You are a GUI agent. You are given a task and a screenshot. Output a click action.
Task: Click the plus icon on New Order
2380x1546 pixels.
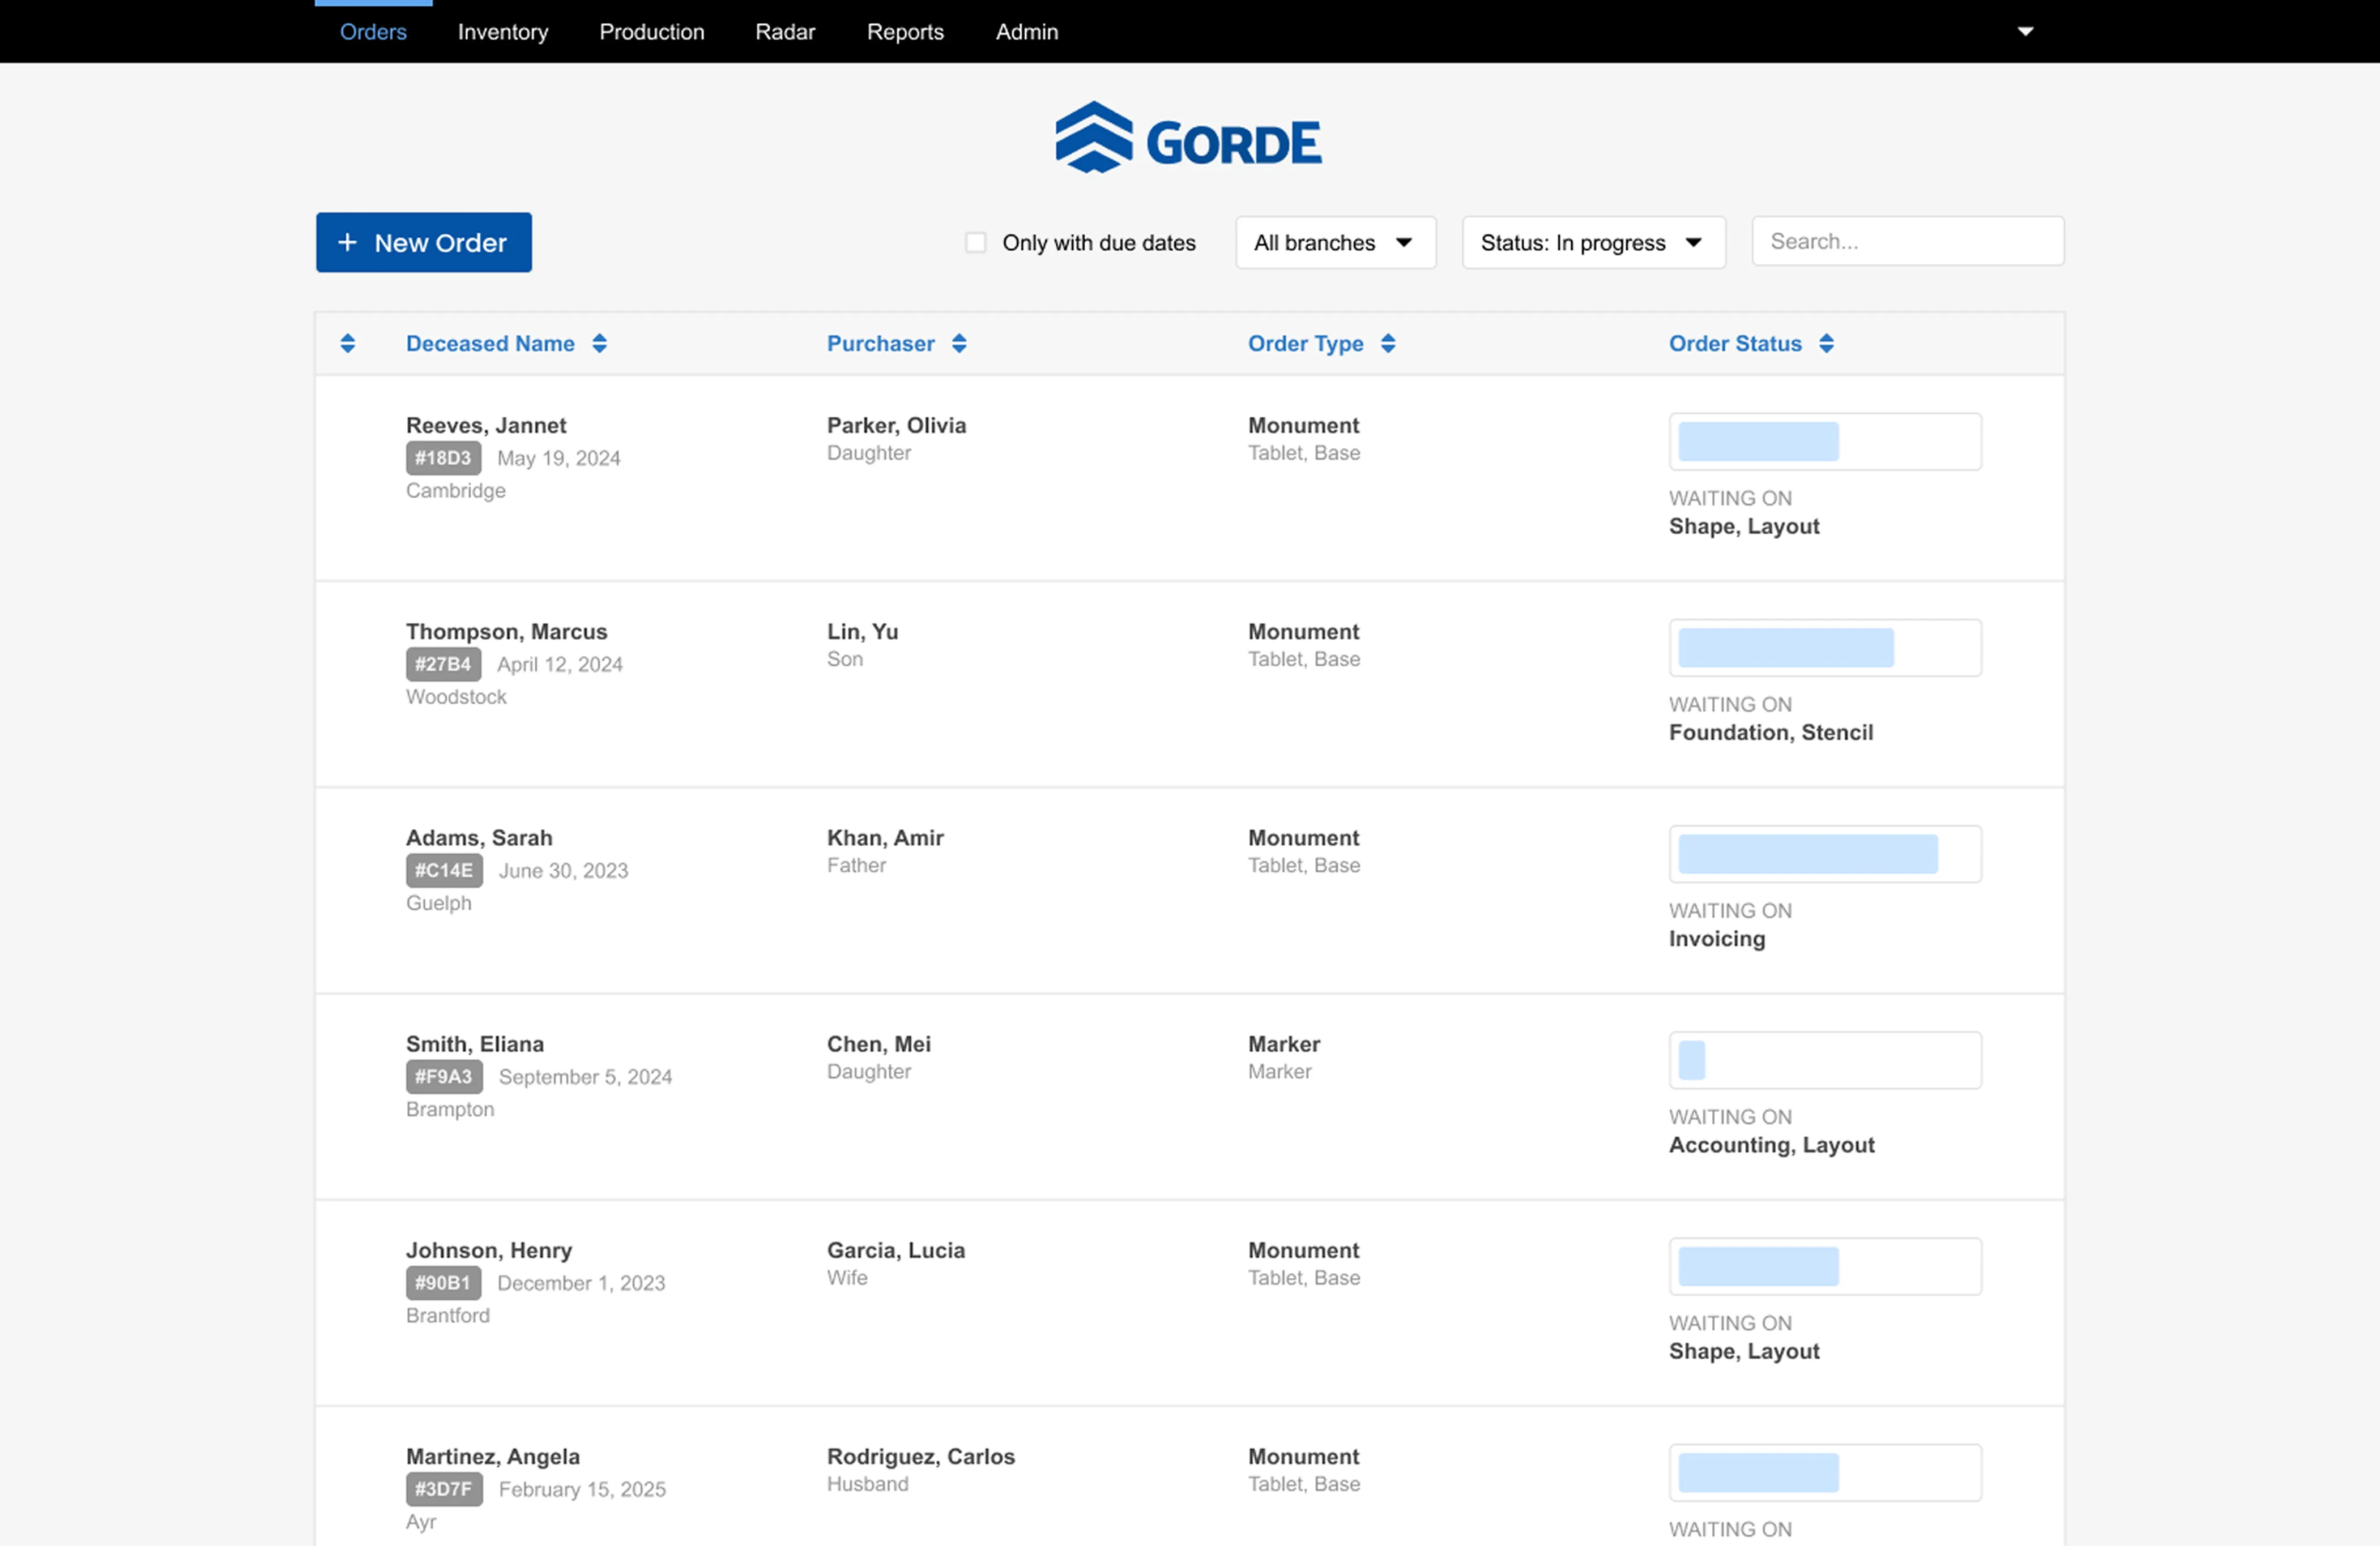pos(347,242)
